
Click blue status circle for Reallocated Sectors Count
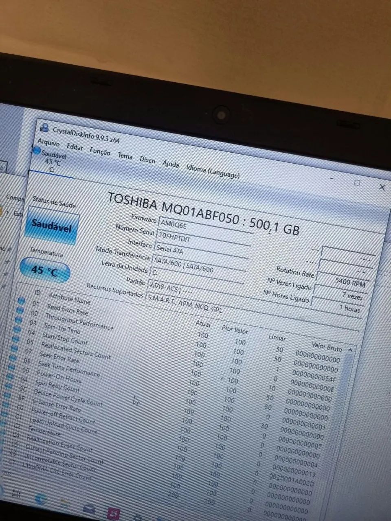point(16,339)
